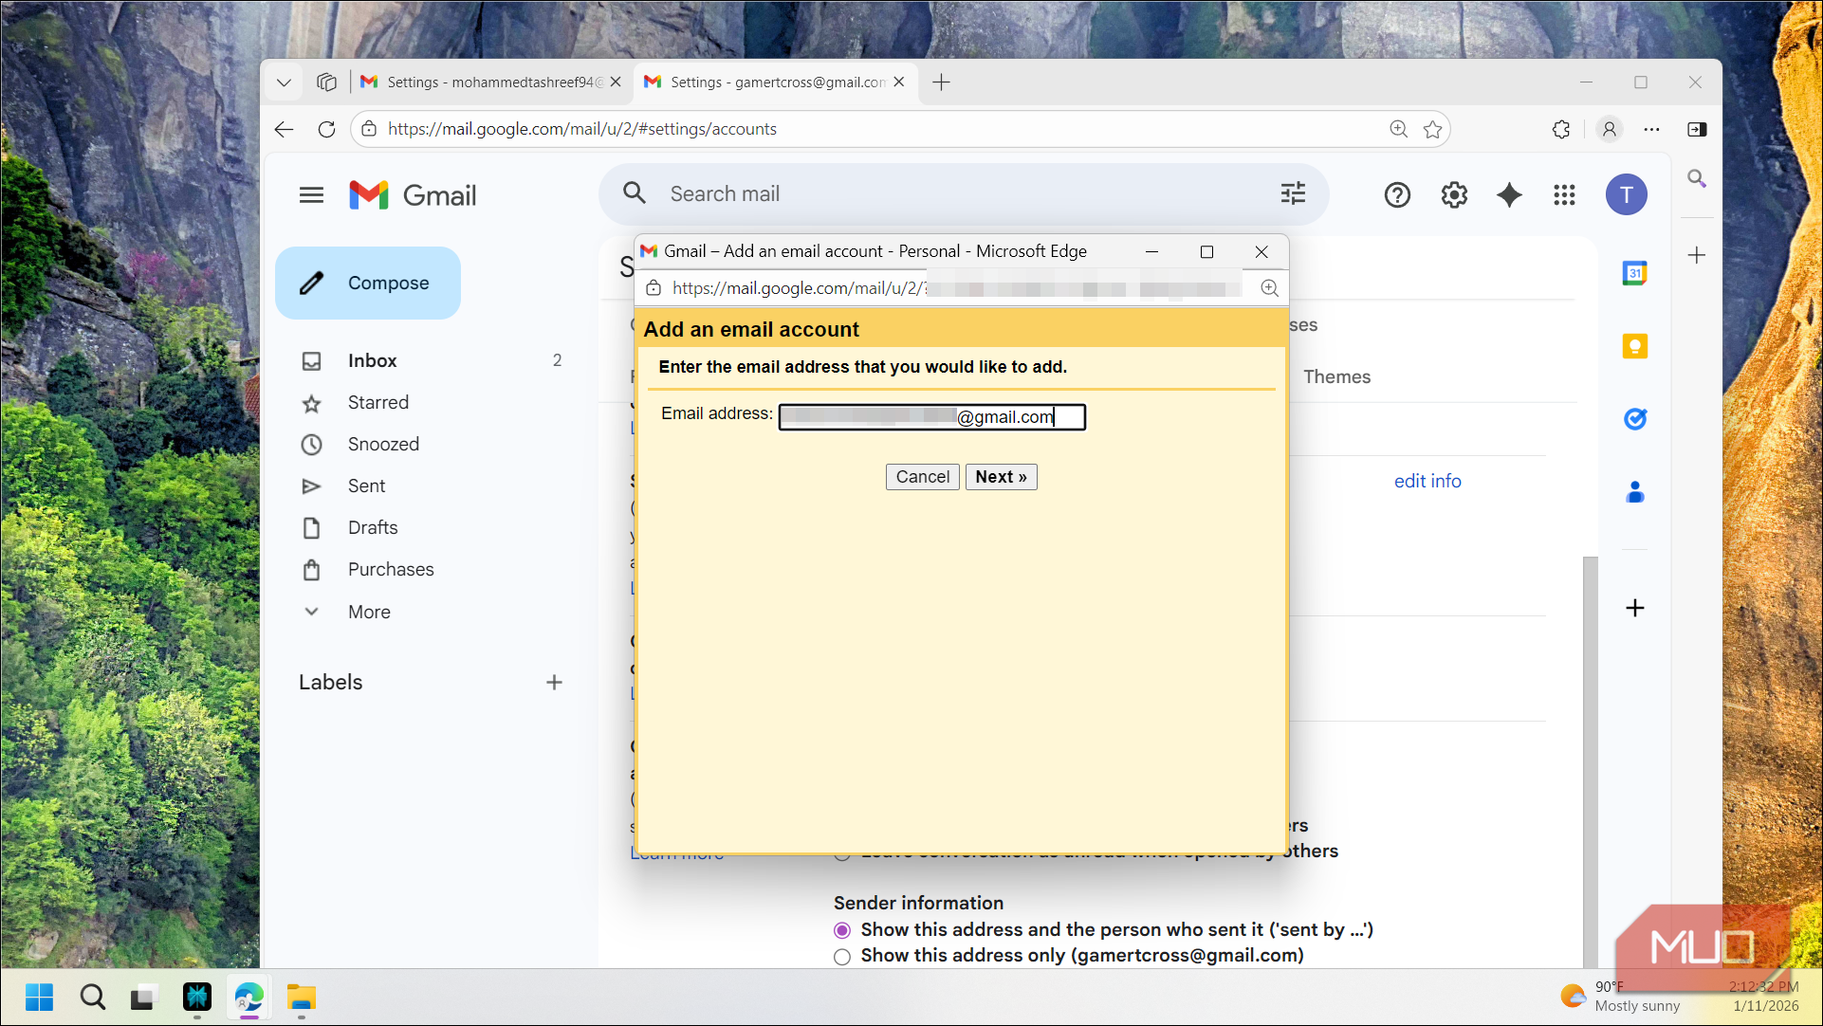Open Google Calendar side panel icon
The height and width of the screenshot is (1026, 1823).
1634,273
